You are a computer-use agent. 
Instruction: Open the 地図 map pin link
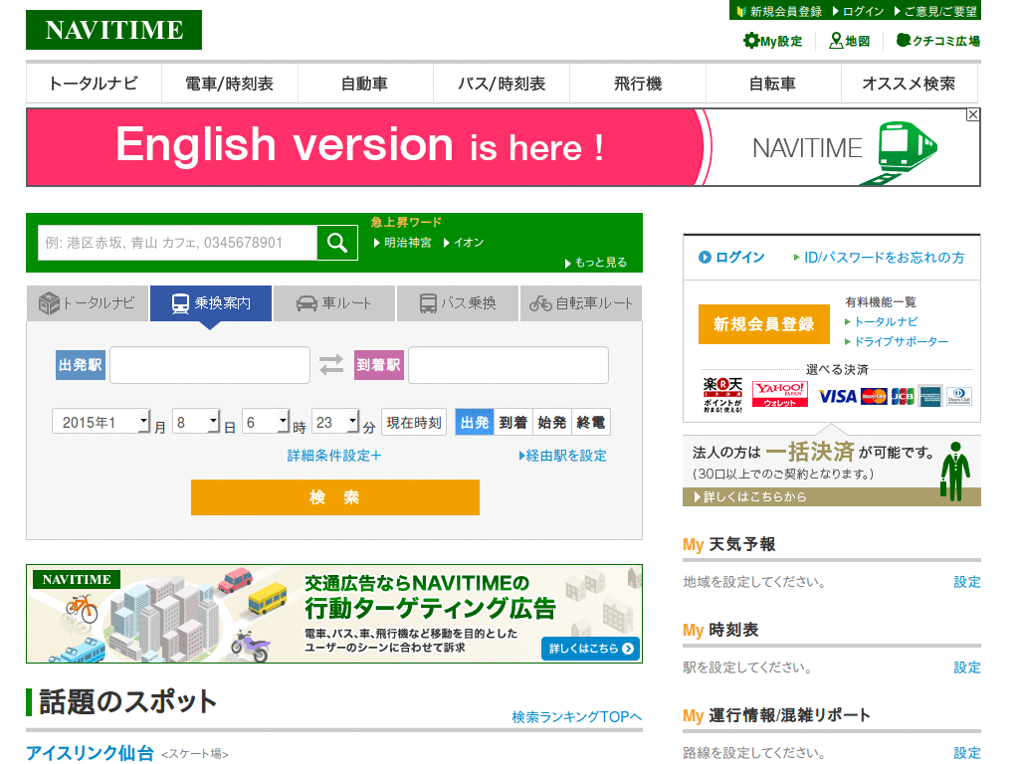(x=850, y=41)
